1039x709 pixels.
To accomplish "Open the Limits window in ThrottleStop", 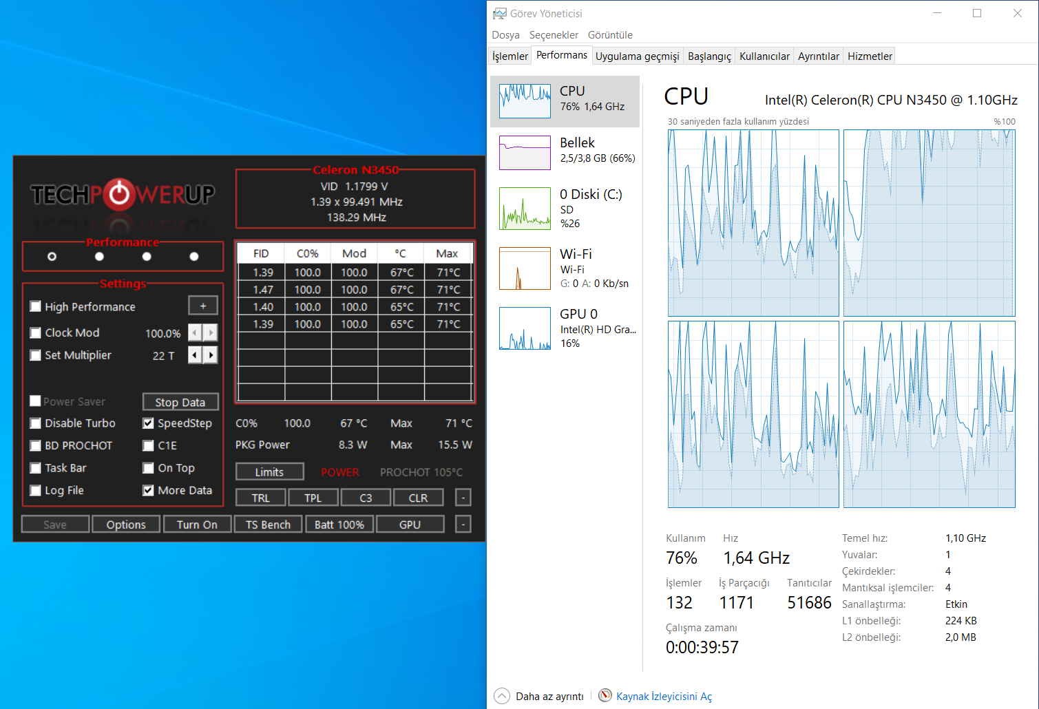I will (269, 472).
